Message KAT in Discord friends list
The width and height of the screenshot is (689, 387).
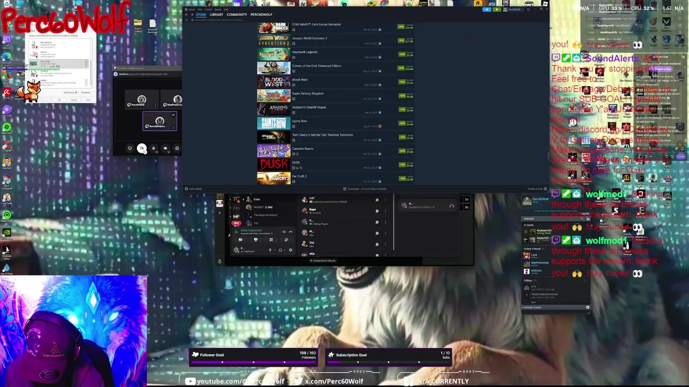(377, 200)
